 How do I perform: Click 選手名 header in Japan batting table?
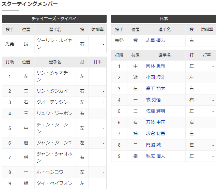pos(165,55)
